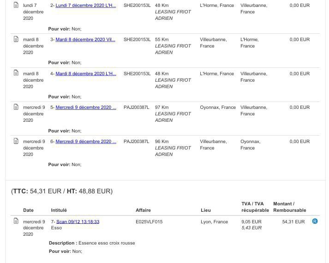Click document icon for lundi 7 décembre row

click(16, 5)
